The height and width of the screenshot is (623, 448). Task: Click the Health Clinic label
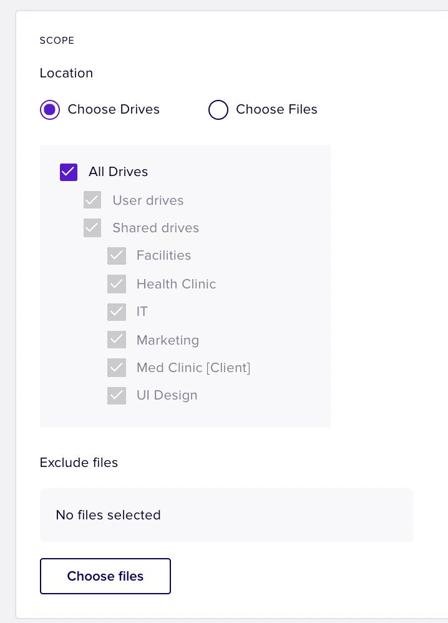177,283
